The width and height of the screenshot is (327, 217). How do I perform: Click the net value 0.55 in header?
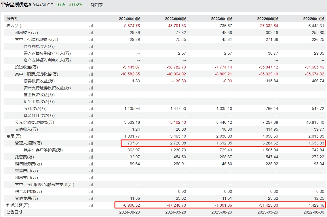[61, 5]
